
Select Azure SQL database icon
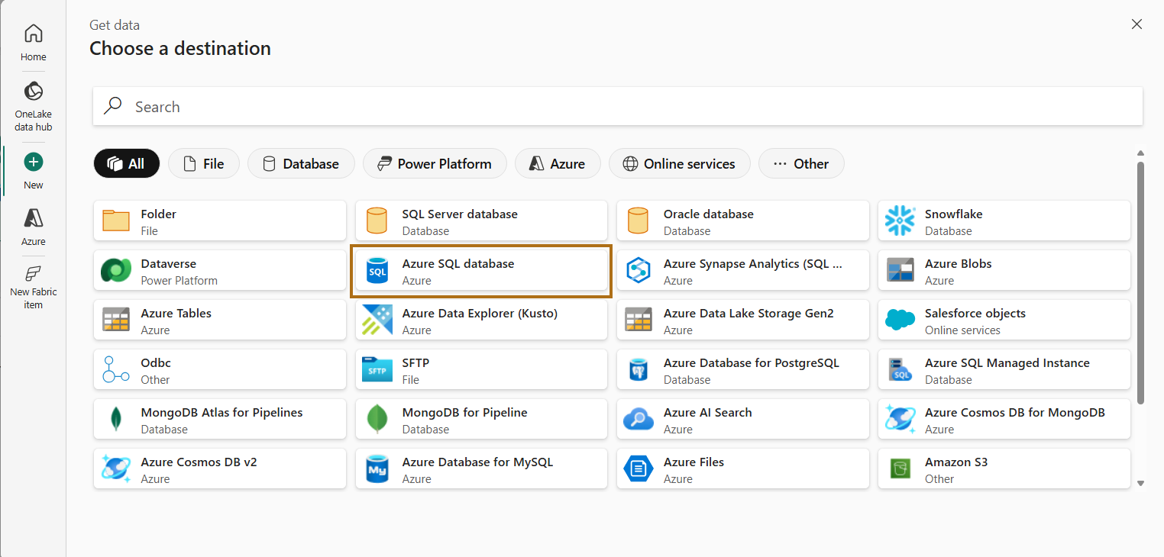pyautogui.click(x=377, y=271)
